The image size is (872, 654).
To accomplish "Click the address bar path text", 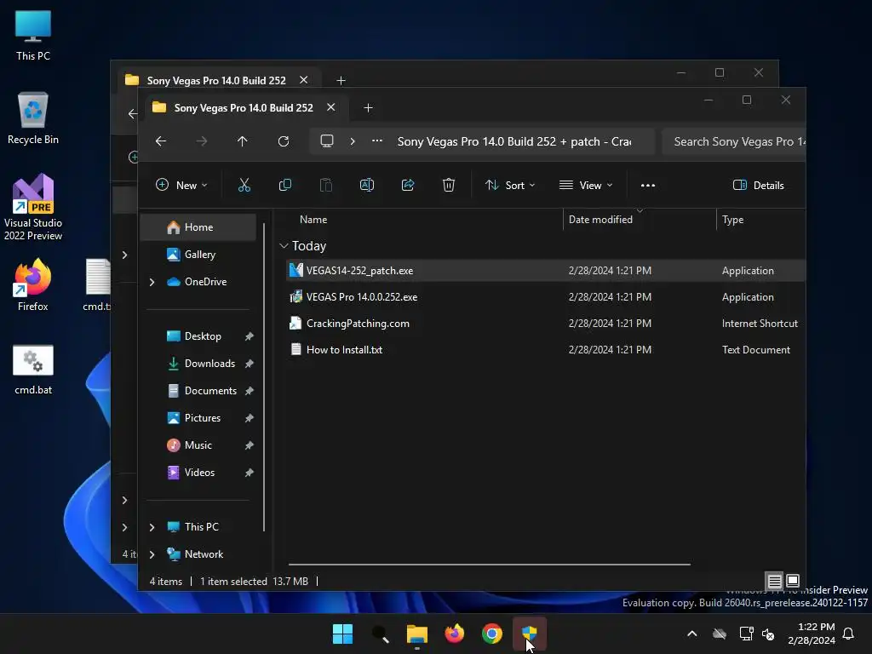I will pos(513,141).
